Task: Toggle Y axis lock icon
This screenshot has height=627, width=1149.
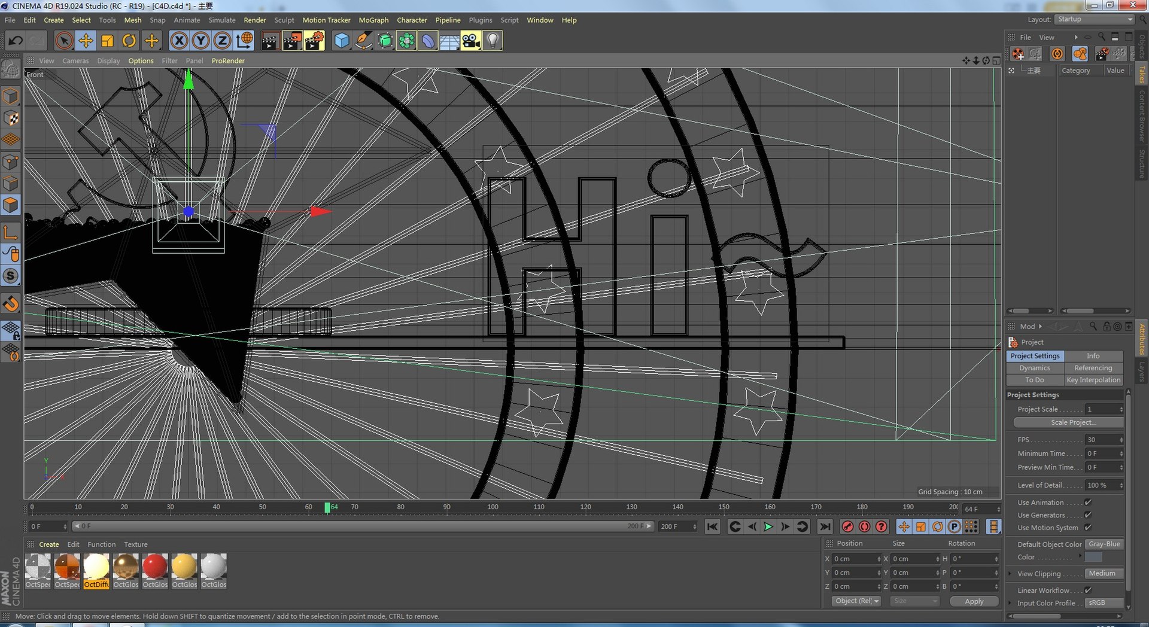Action: (x=200, y=41)
